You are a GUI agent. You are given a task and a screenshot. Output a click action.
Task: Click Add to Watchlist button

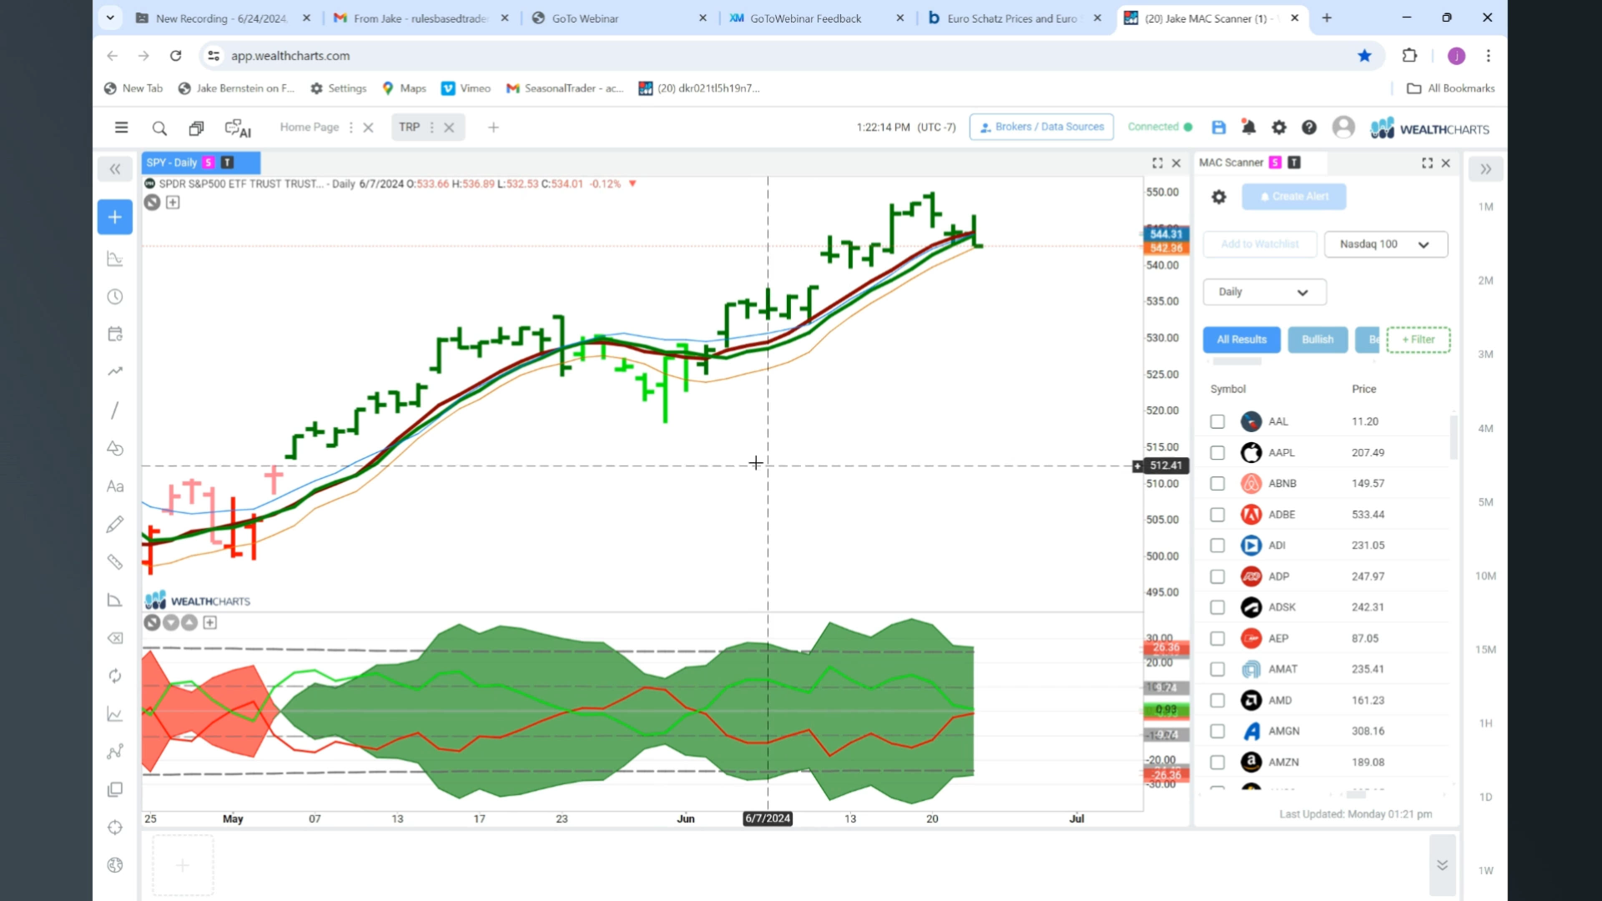point(1260,244)
